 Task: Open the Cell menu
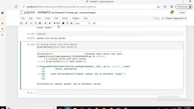click(x=56, y=18)
